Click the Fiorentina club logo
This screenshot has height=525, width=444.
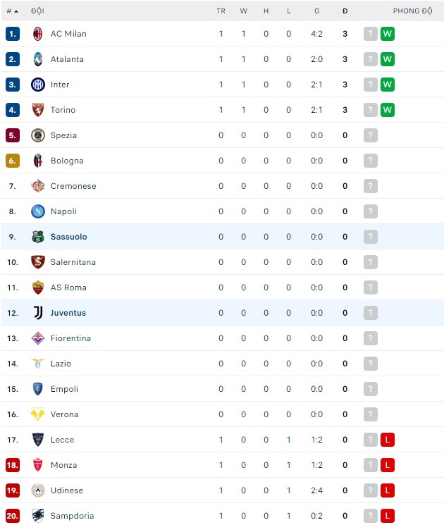(x=38, y=338)
